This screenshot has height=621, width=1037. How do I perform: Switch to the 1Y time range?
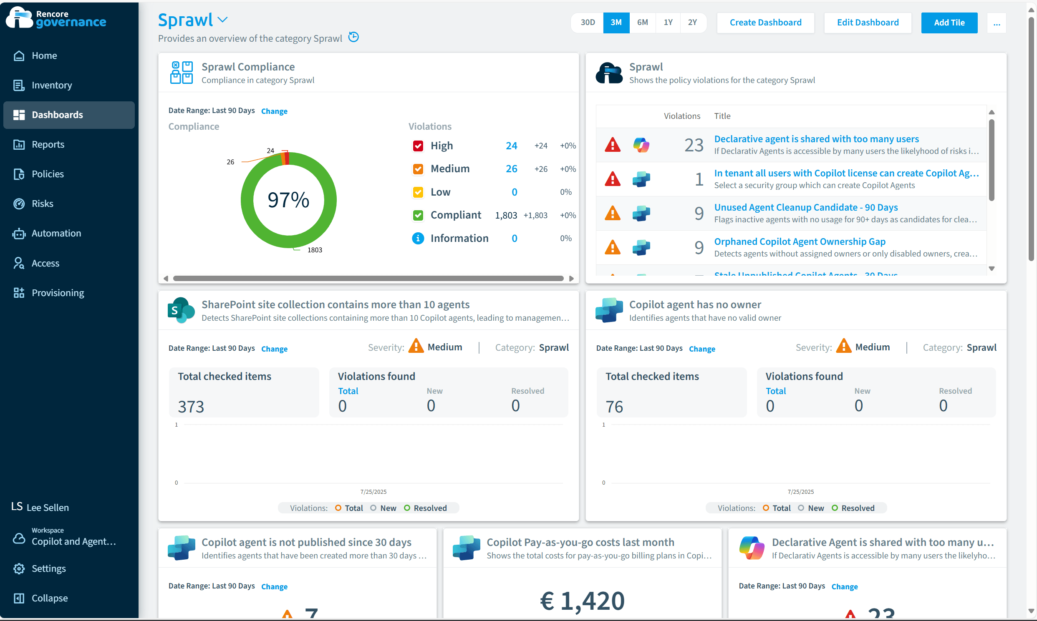coord(668,23)
